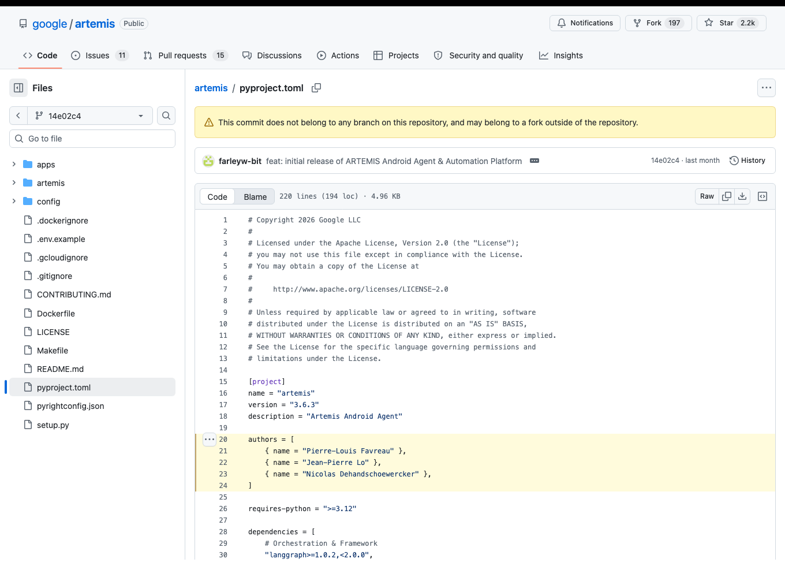The height and width of the screenshot is (566, 785).
Task: Click the Notifications button
Action: point(585,23)
